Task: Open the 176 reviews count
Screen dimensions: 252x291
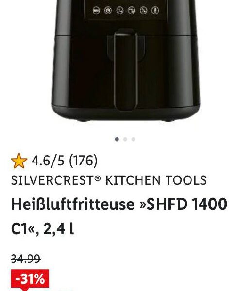Action: (x=83, y=161)
